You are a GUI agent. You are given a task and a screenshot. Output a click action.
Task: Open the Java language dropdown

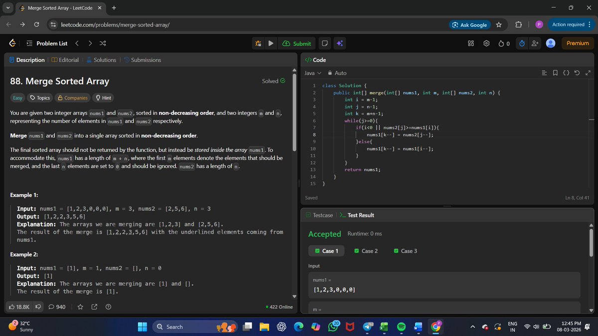(x=313, y=73)
